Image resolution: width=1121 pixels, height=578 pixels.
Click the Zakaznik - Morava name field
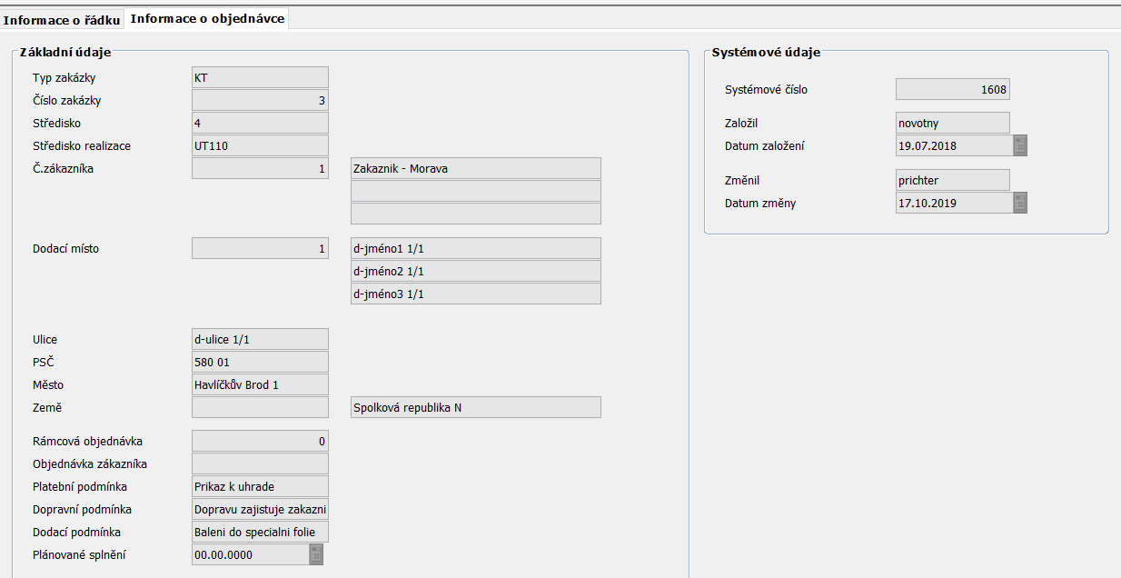[x=475, y=168]
